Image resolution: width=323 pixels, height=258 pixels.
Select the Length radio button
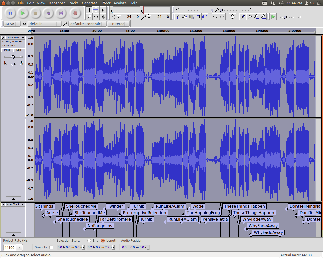103,241
